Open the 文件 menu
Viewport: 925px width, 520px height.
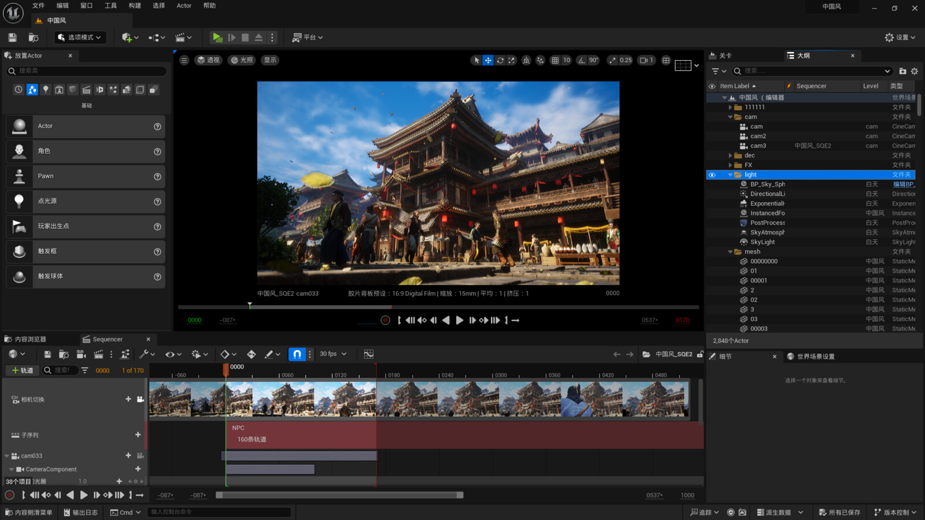(38, 6)
